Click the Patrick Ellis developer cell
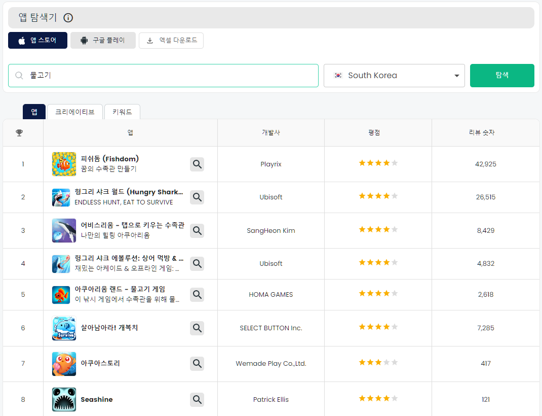The height and width of the screenshot is (416, 542). (271, 399)
